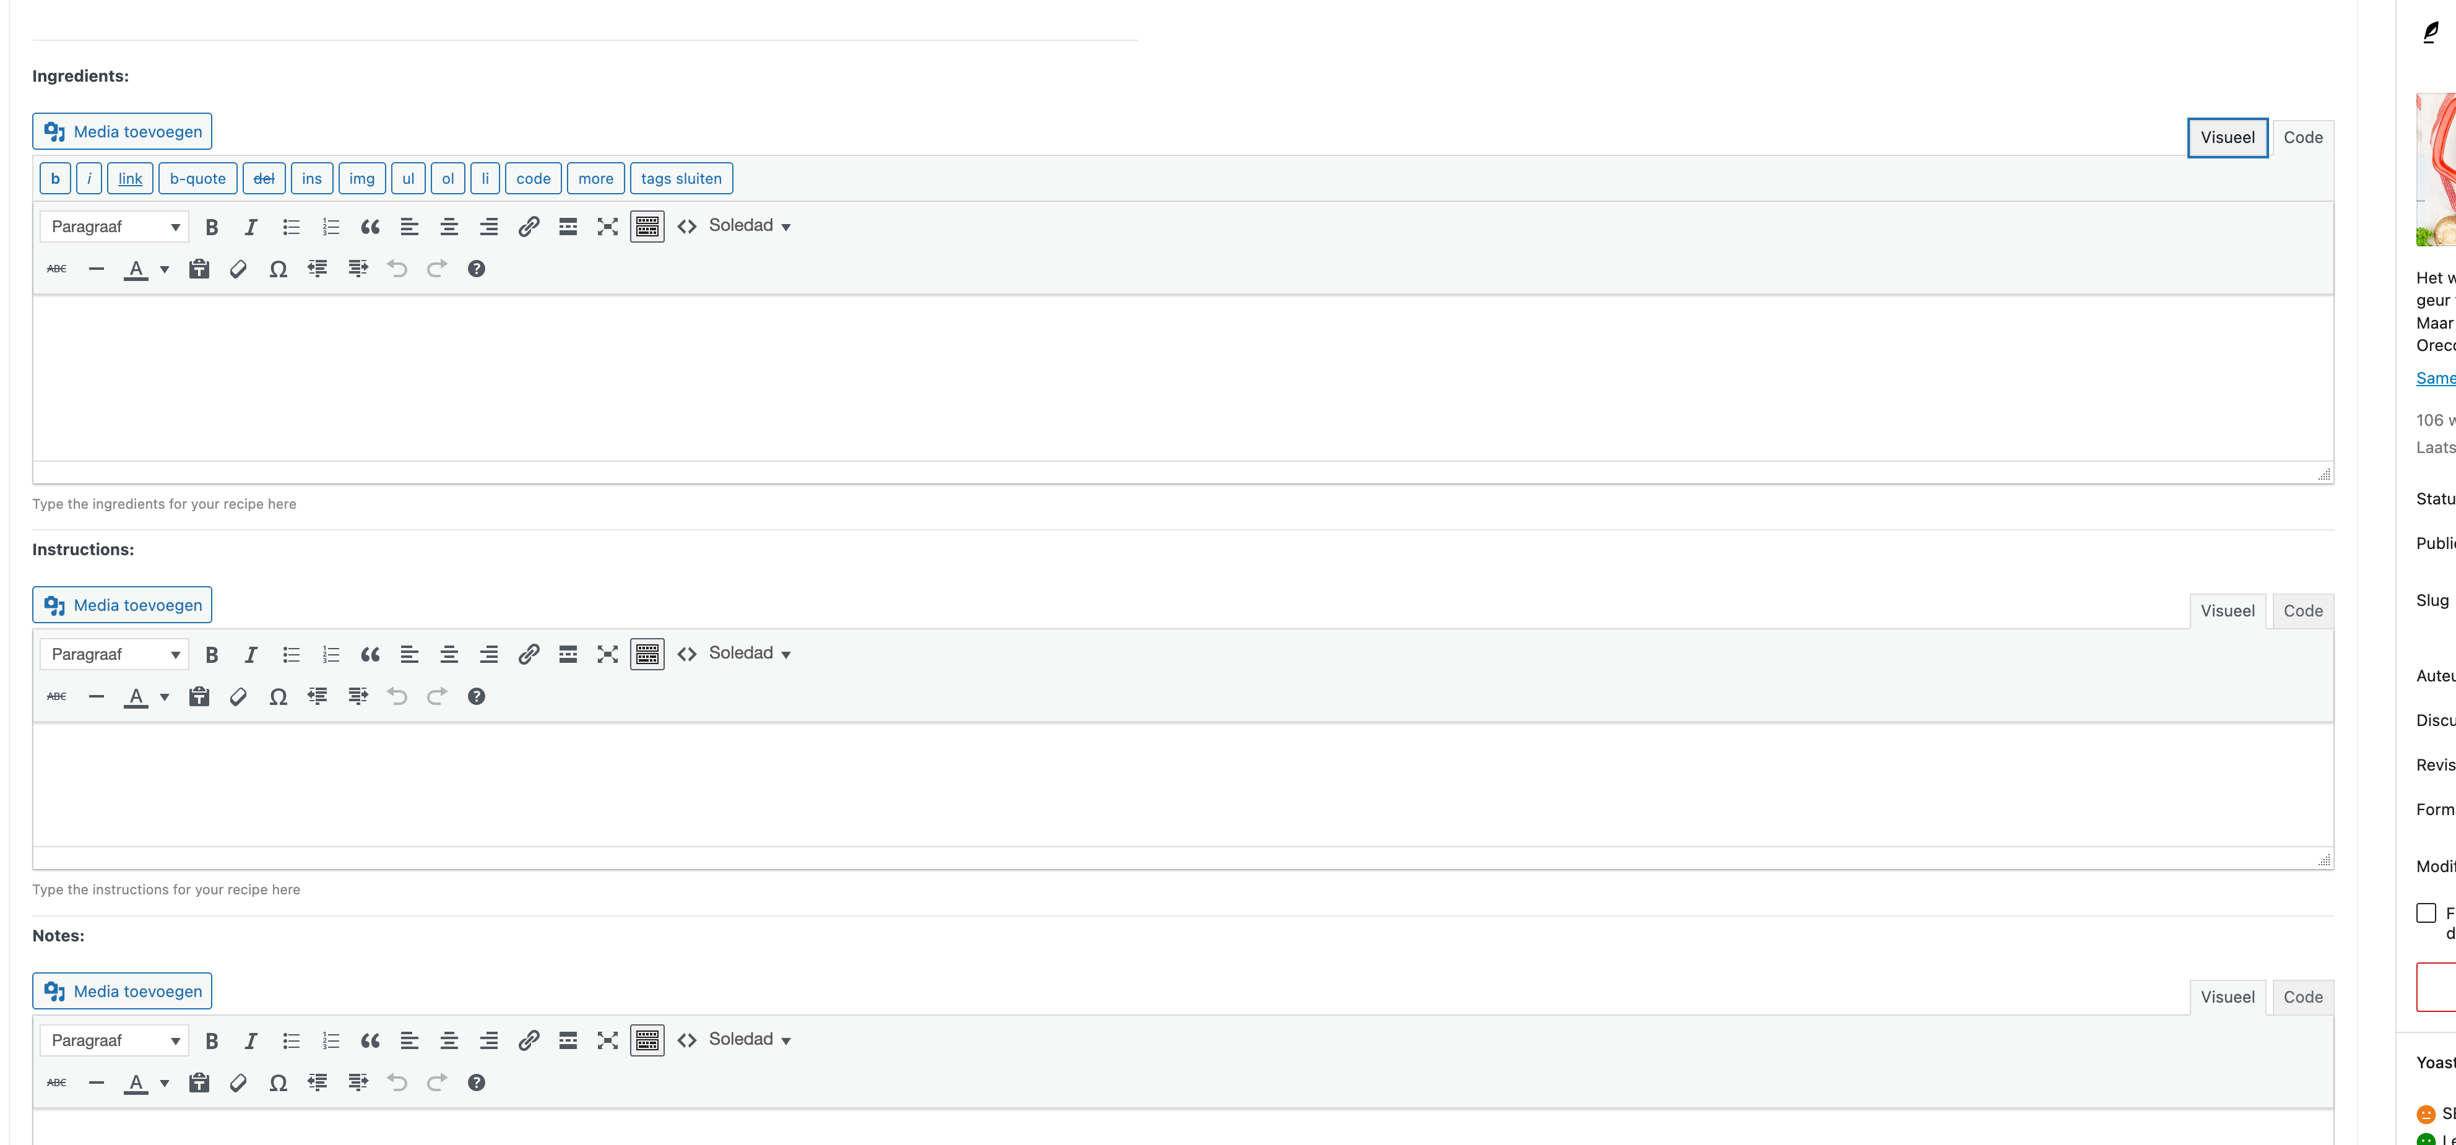The image size is (2456, 1145).
Task: Click Bold icon in Ingredients editor toolbar
Action: [212, 227]
